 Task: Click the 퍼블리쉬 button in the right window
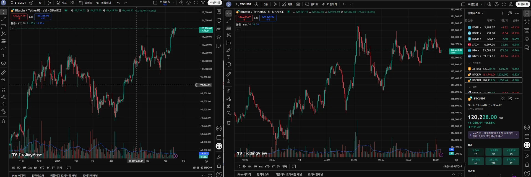tap(523, 4)
